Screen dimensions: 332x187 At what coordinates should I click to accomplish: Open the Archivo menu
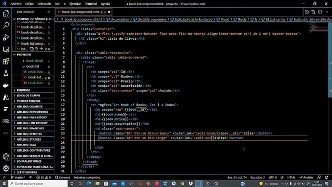point(16,4)
